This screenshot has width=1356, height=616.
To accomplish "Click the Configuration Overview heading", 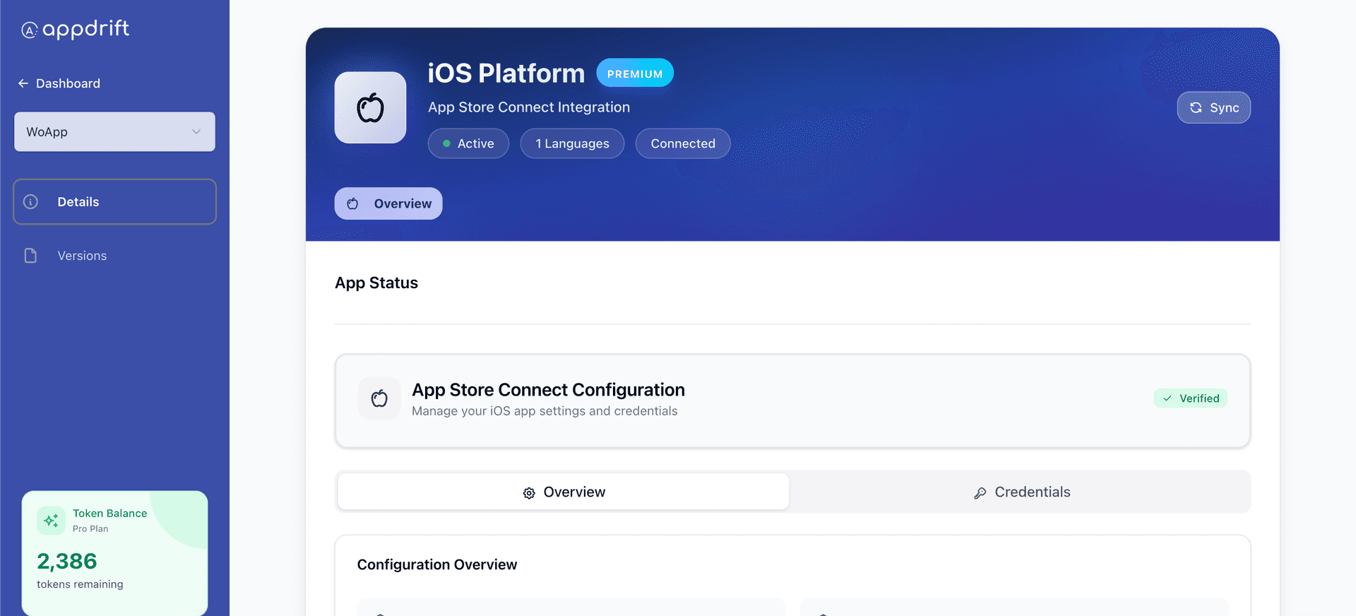I will pyautogui.click(x=437, y=565).
